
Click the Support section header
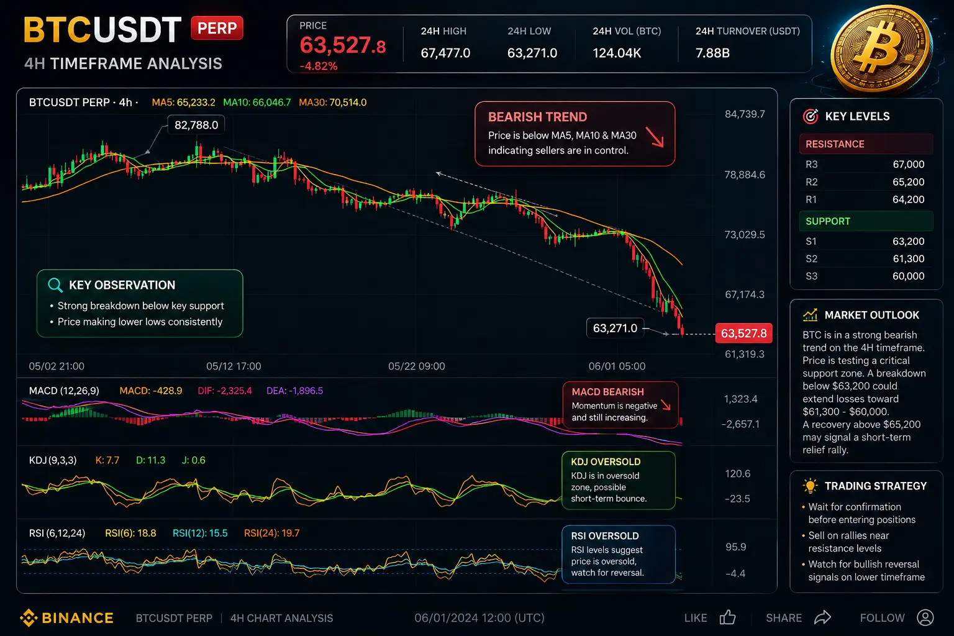[866, 221]
